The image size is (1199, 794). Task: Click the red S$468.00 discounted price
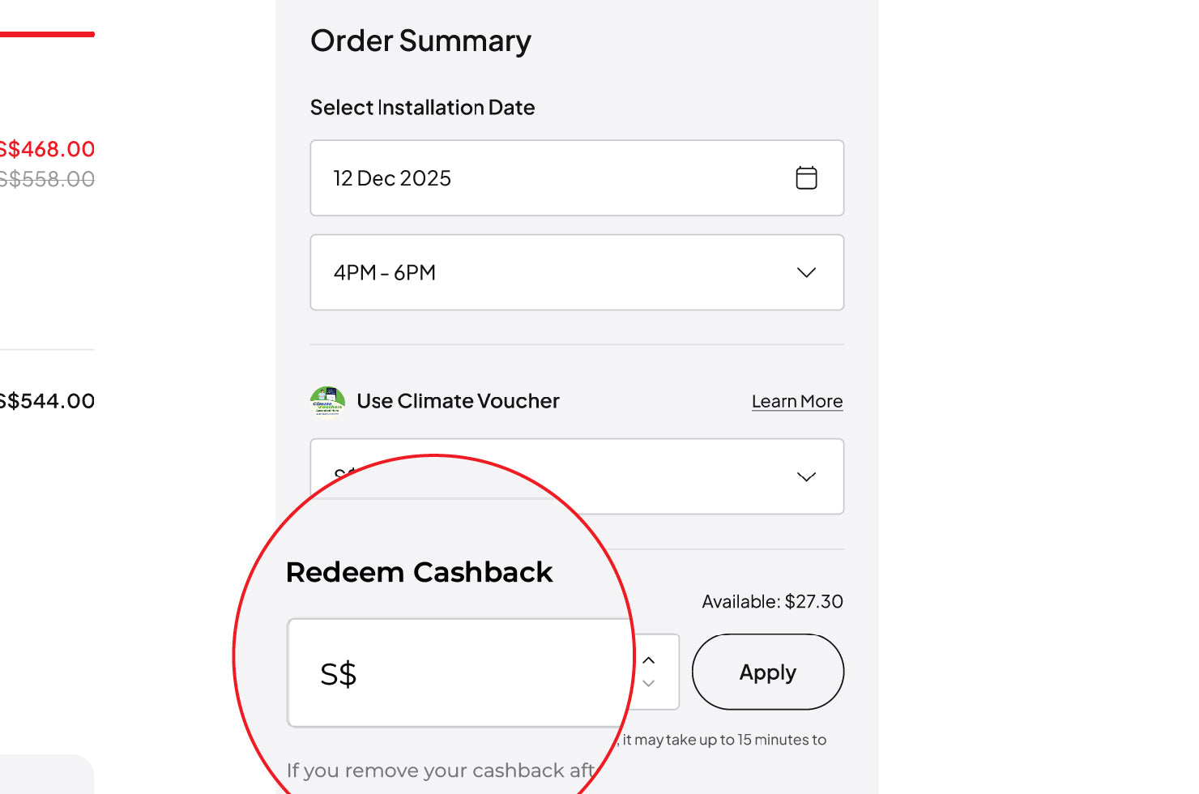point(47,148)
